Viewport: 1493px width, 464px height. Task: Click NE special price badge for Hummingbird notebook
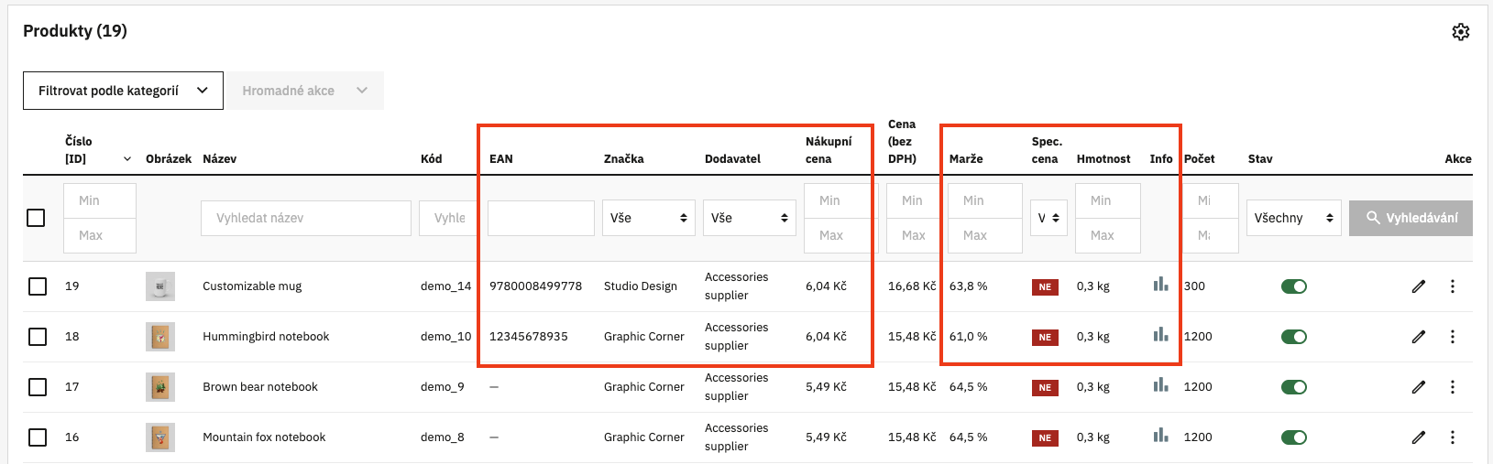1045,338
